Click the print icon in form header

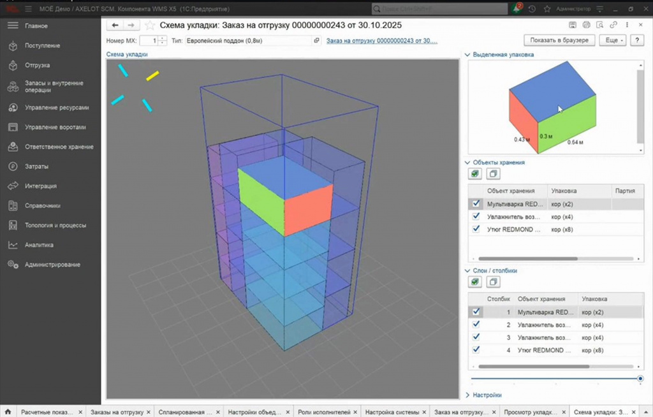pyautogui.click(x=587, y=25)
